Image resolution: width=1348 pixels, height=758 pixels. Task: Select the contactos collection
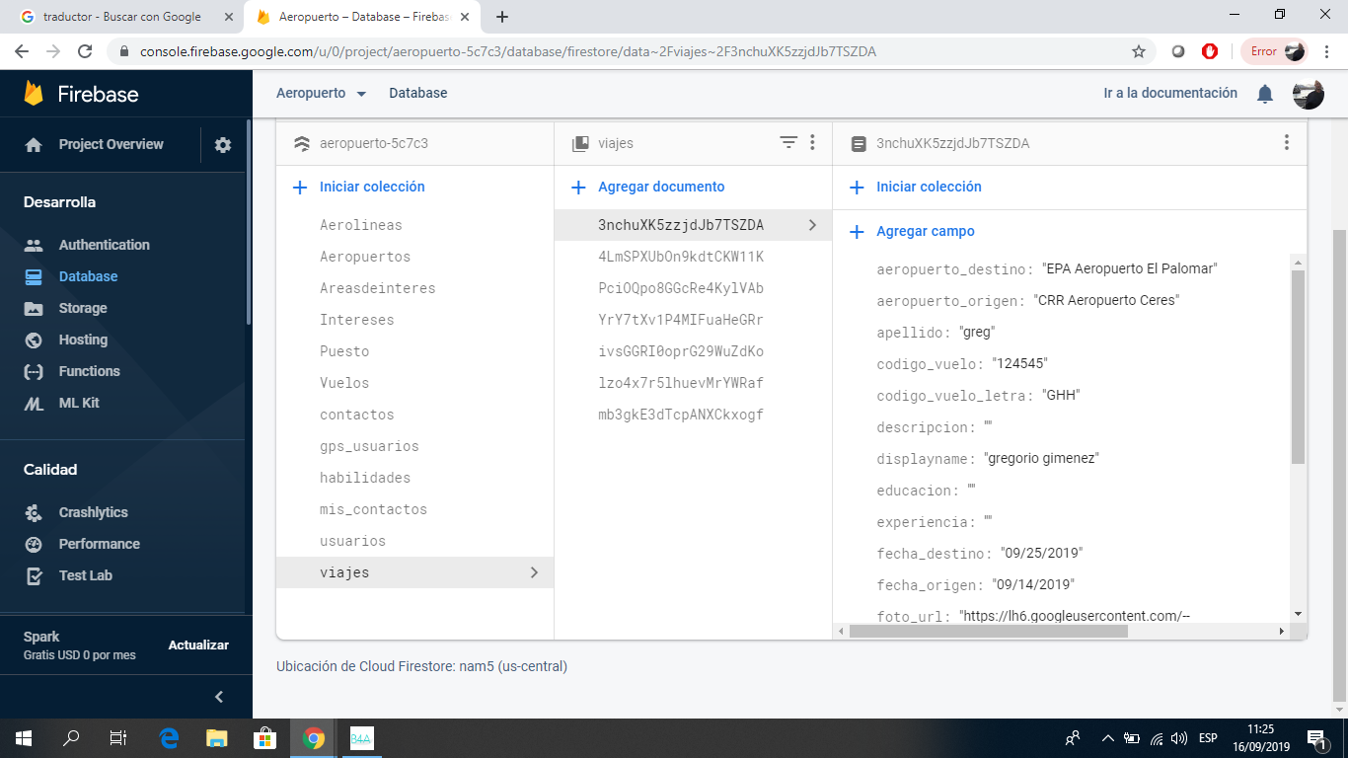tap(357, 415)
